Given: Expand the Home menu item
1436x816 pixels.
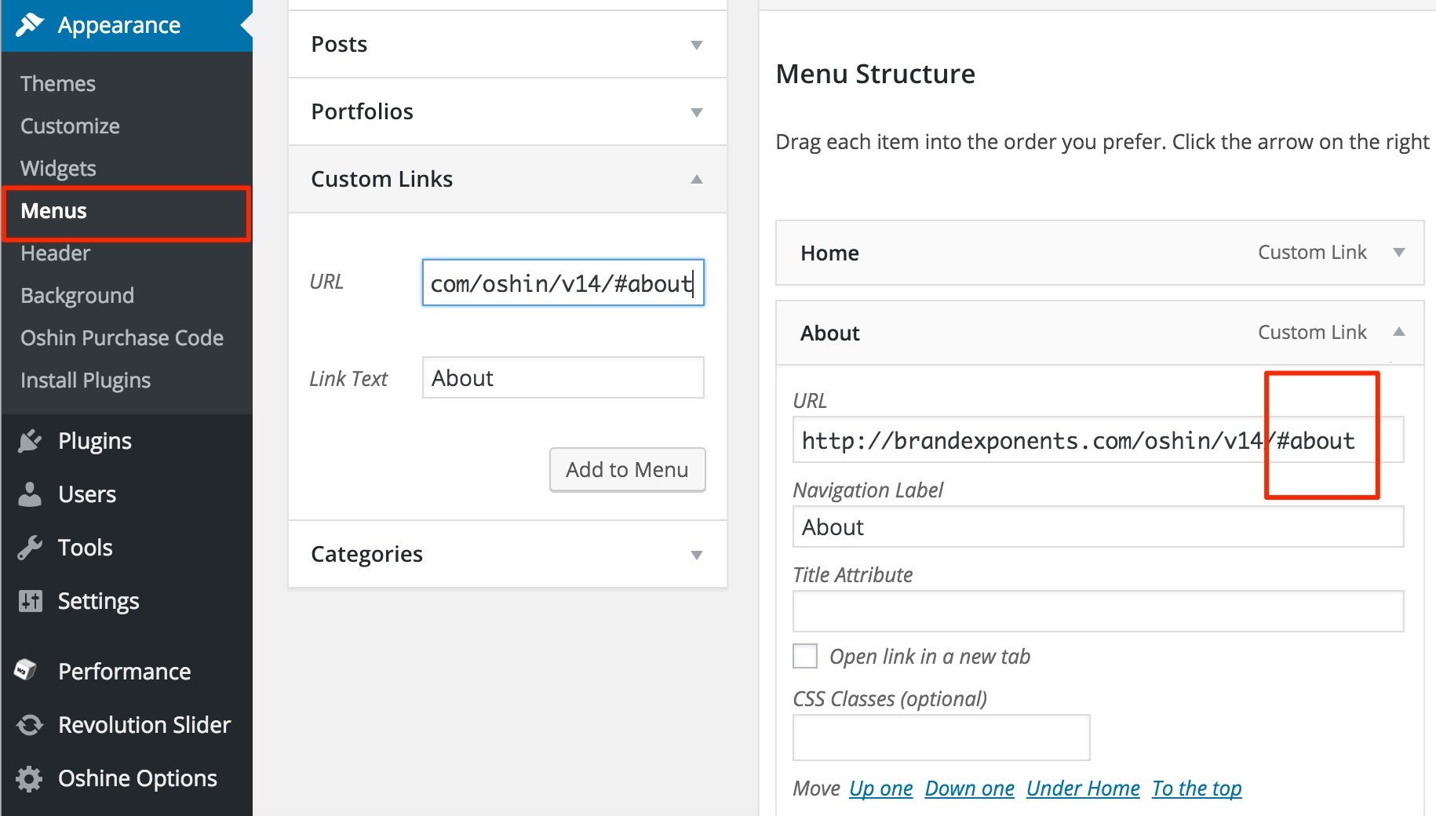Looking at the screenshot, I should point(1398,253).
